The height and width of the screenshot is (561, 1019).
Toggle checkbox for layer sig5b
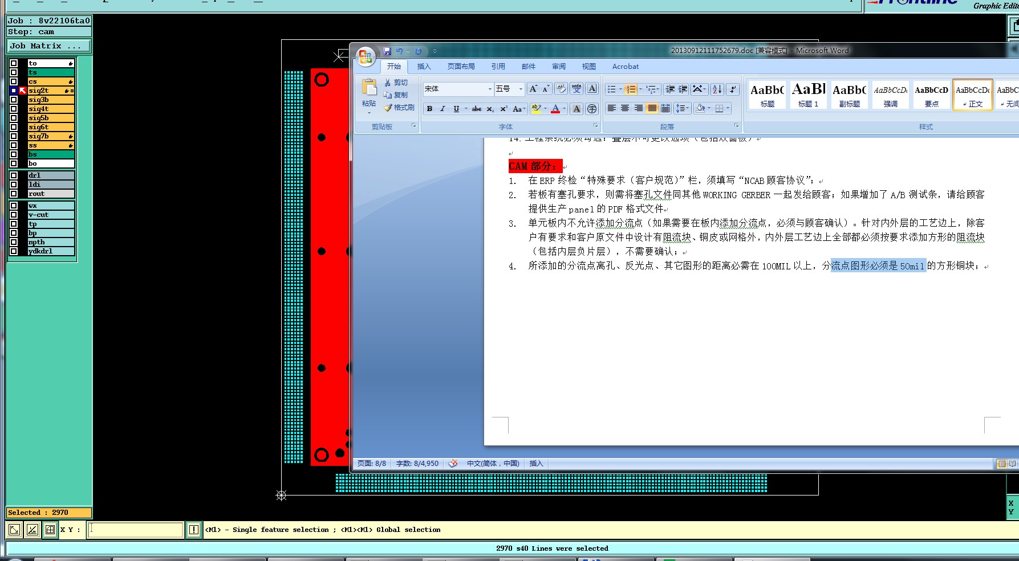point(14,118)
